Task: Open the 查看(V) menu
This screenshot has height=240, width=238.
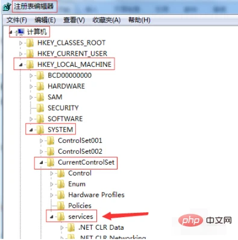Action: point(74,20)
